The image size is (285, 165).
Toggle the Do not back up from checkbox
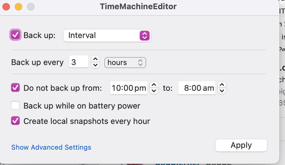tap(15, 88)
